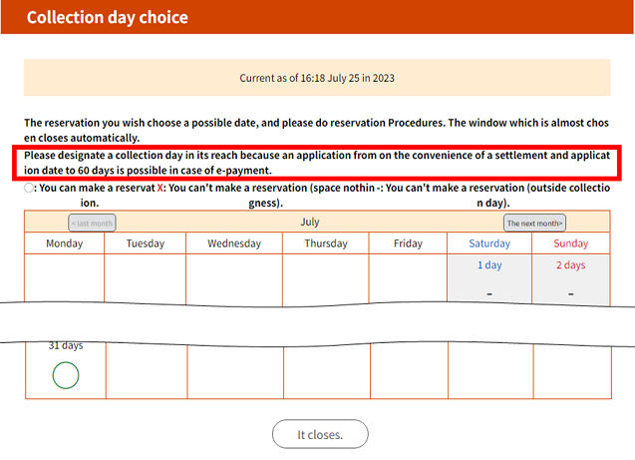Screen dimensions: 635x460
Task: Click the current date and time banner
Action: (317, 77)
